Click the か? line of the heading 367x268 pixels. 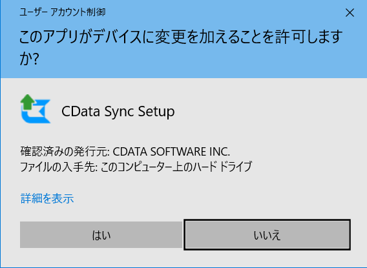(29, 59)
